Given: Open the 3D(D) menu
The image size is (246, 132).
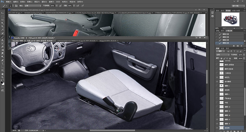Looking at the screenshot, I should coord(58,2).
